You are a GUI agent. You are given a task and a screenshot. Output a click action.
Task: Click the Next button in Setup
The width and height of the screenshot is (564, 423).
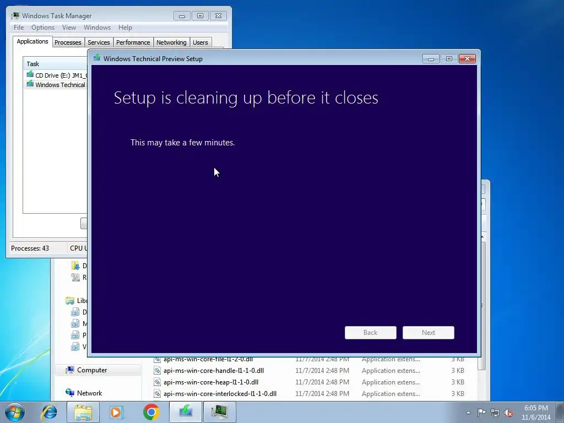pos(429,333)
